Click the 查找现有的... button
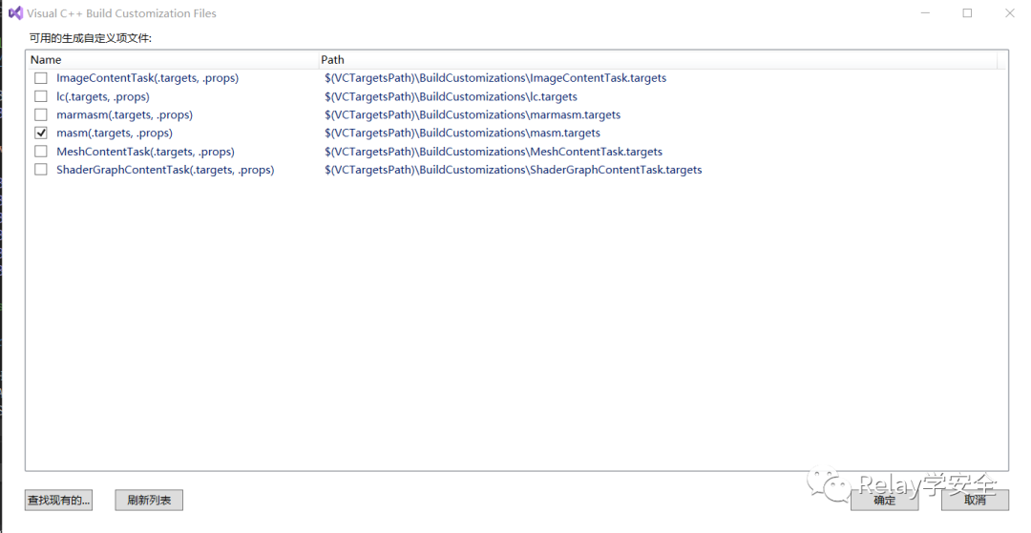 [58, 501]
